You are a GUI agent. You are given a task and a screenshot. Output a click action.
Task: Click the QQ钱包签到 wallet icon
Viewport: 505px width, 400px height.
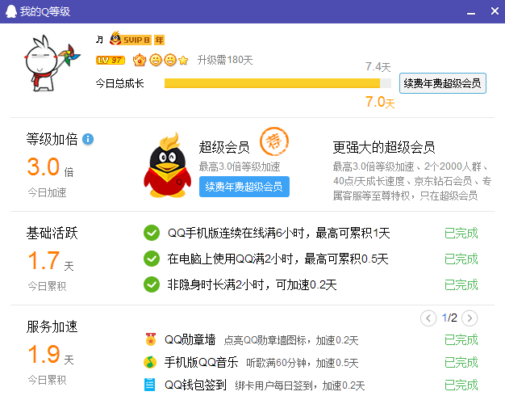(150, 385)
